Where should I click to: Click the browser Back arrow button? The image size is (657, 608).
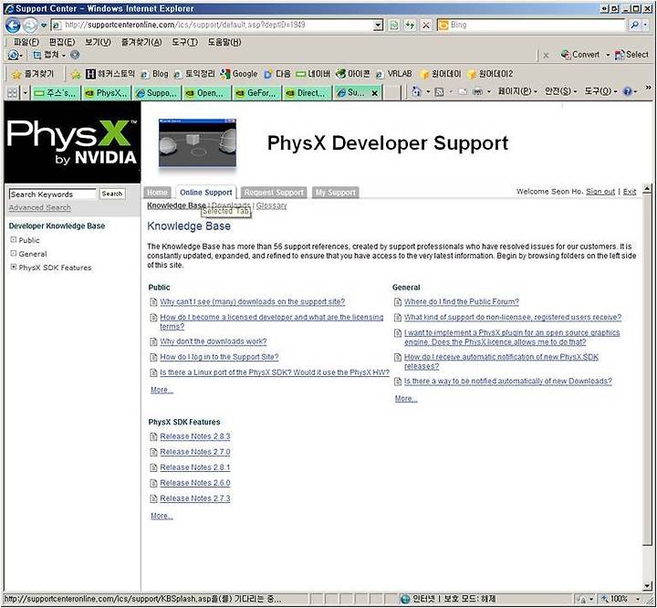pos(13,26)
